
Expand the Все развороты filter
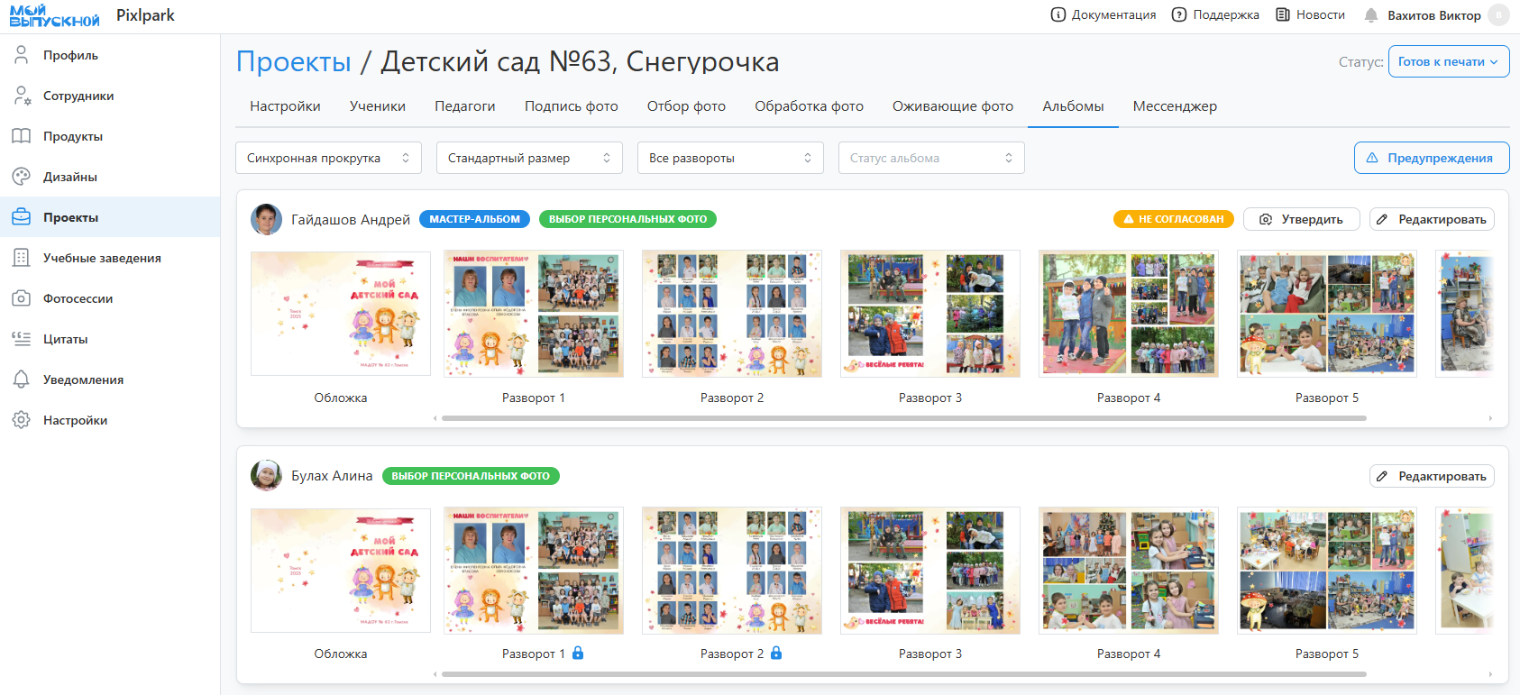[x=730, y=158]
